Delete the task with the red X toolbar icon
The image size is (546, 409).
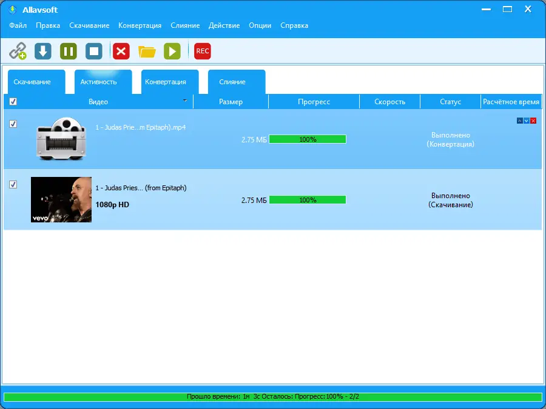pyautogui.click(x=121, y=51)
